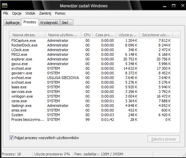Image resolution: width=186 pixels, height=158 pixels.
Task: Click the 17 300 K peak memory cell
Action: (164, 68)
